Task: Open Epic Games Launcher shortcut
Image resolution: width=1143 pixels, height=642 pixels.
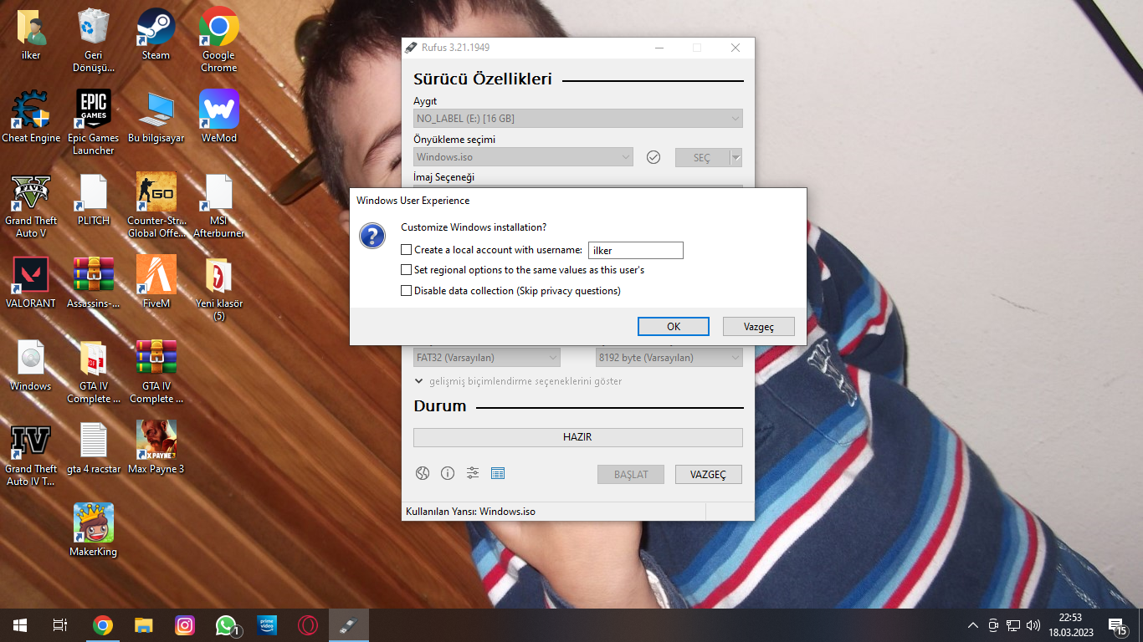Action: coord(93,110)
